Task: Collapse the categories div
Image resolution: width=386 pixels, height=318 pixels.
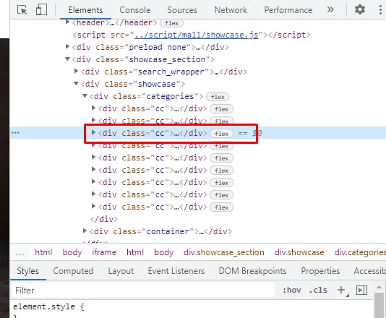Action: pyautogui.click(x=85, y=96)
